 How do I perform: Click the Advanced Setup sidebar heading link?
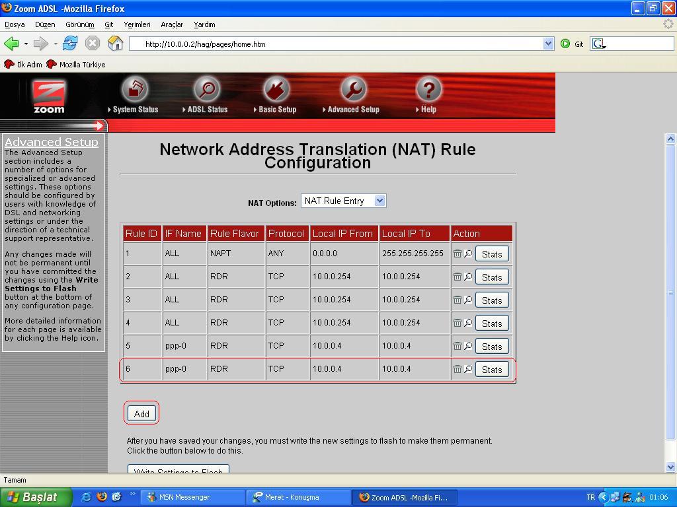point(52,142)
